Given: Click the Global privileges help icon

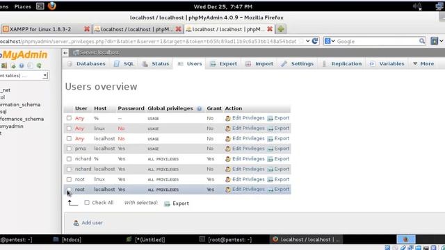Looking at the screenshot, I should coord(200,108).
